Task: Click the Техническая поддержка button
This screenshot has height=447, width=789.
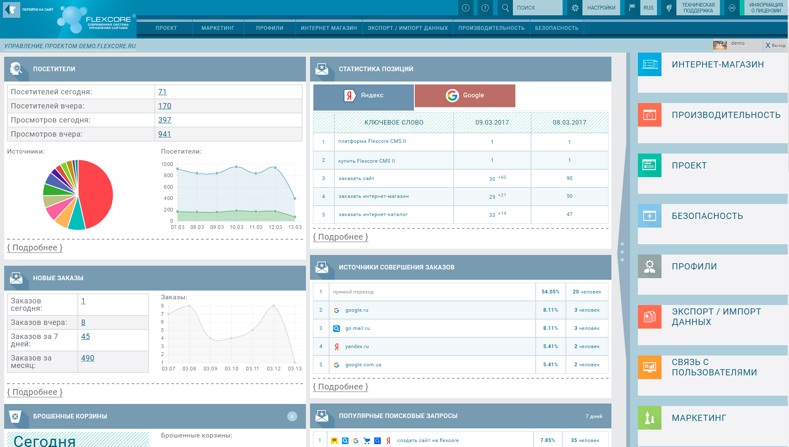Action: (x=698, y=8)
